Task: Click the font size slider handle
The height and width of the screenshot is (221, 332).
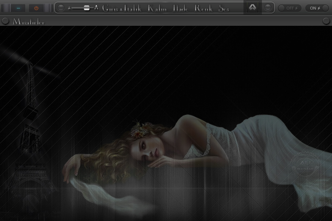Action: pos(87,8)
